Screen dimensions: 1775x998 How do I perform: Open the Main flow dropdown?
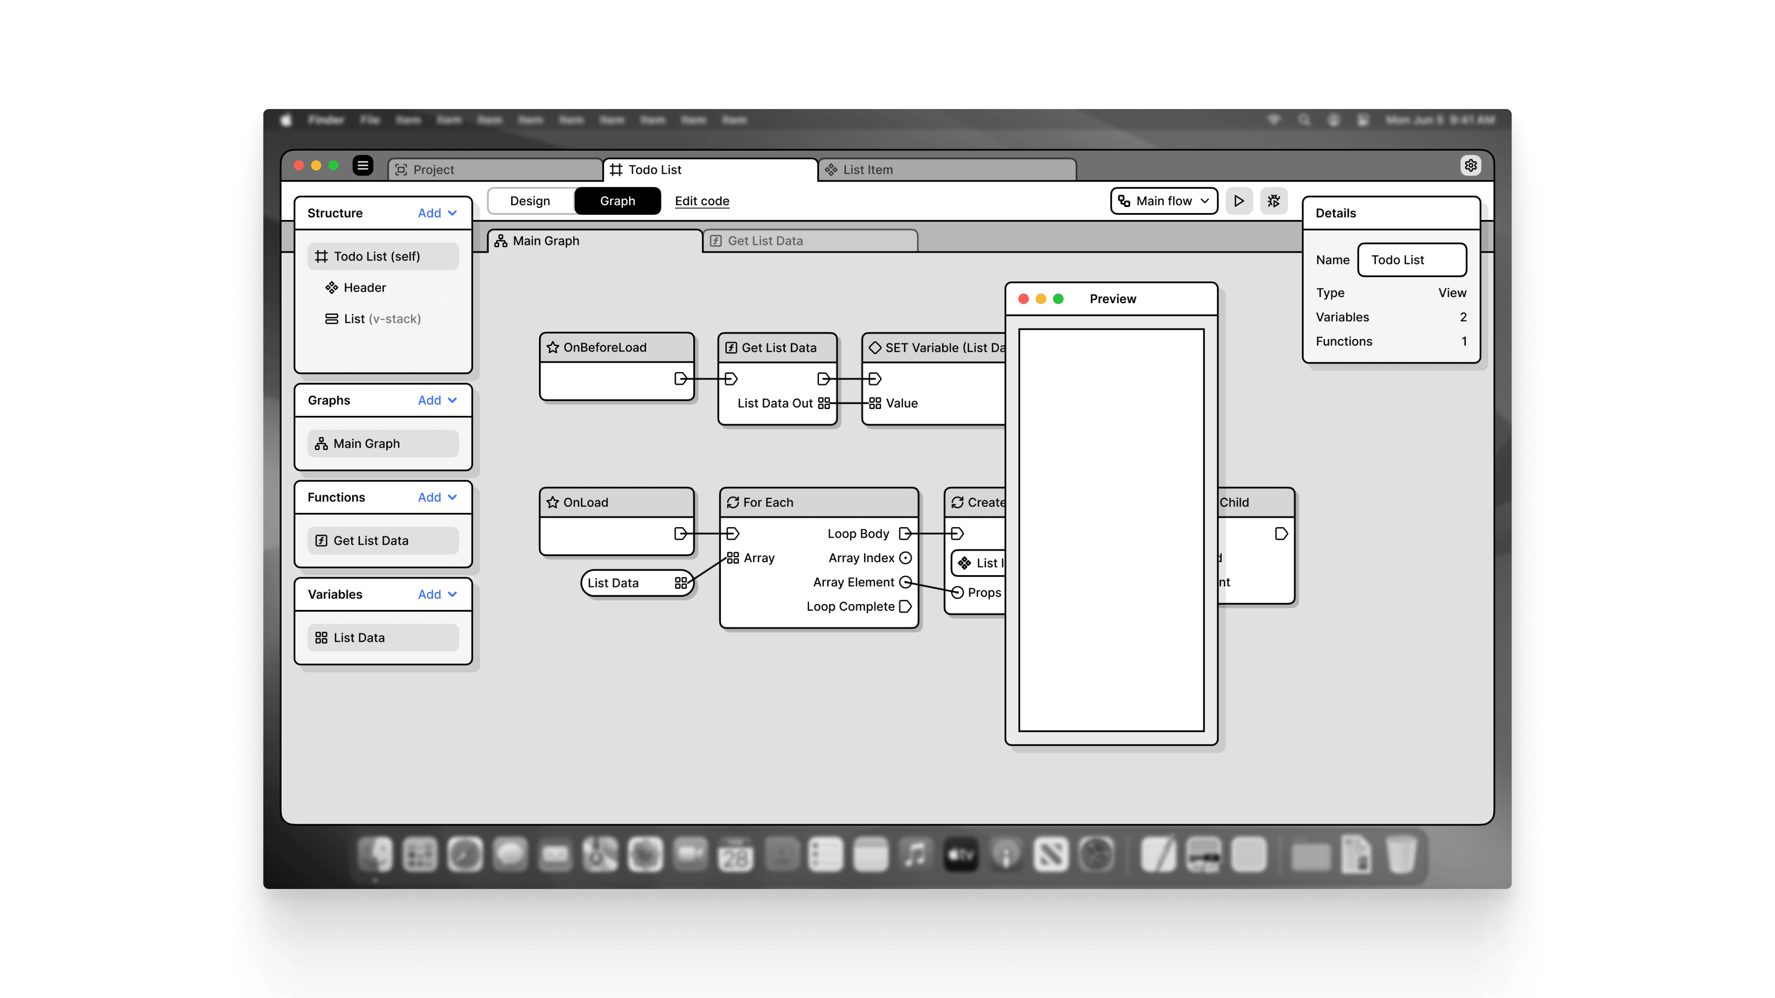tap(1164, 201)
